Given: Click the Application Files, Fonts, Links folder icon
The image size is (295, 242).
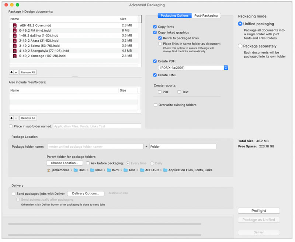Looking at the screenshot, I should [x=165, y=170].
